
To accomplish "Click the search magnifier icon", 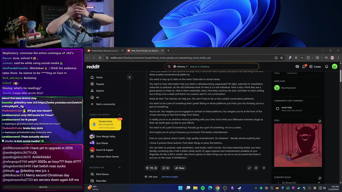I will 169,66.
